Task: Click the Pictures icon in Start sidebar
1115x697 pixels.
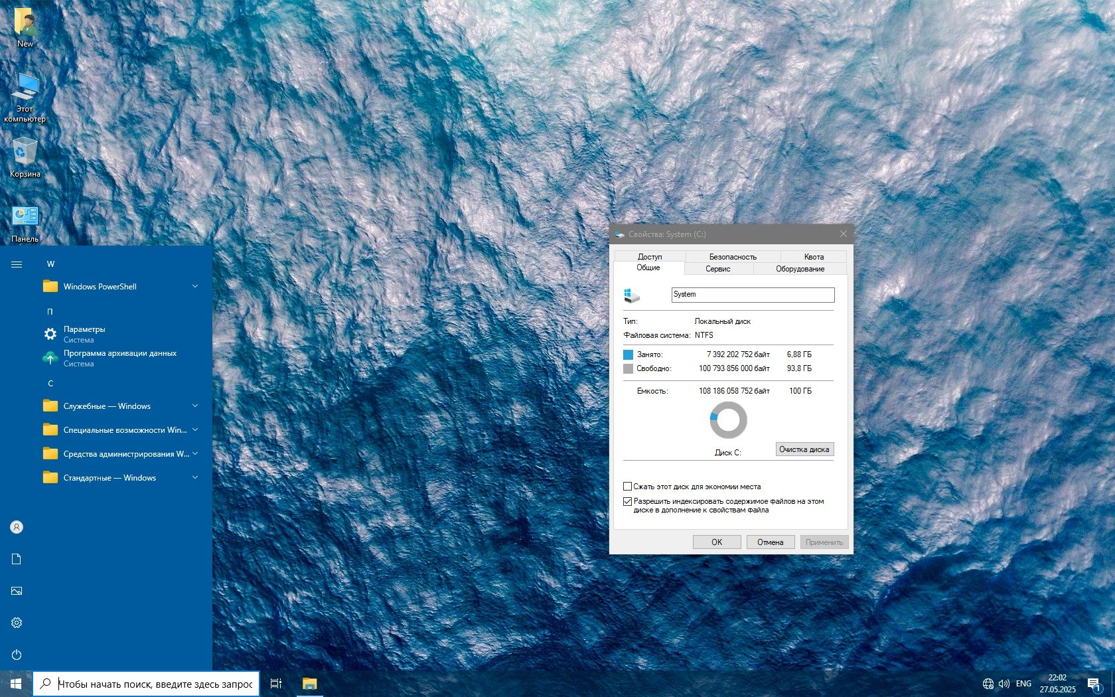Action: tap(17, 591)
